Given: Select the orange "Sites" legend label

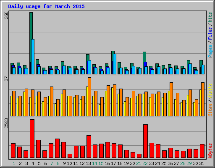Looking at the screenshot, I should pos(210,110).
